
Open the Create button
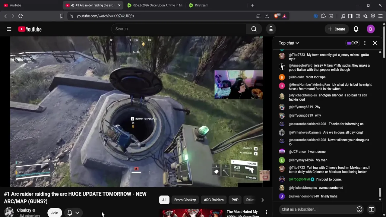coord(336,29)
